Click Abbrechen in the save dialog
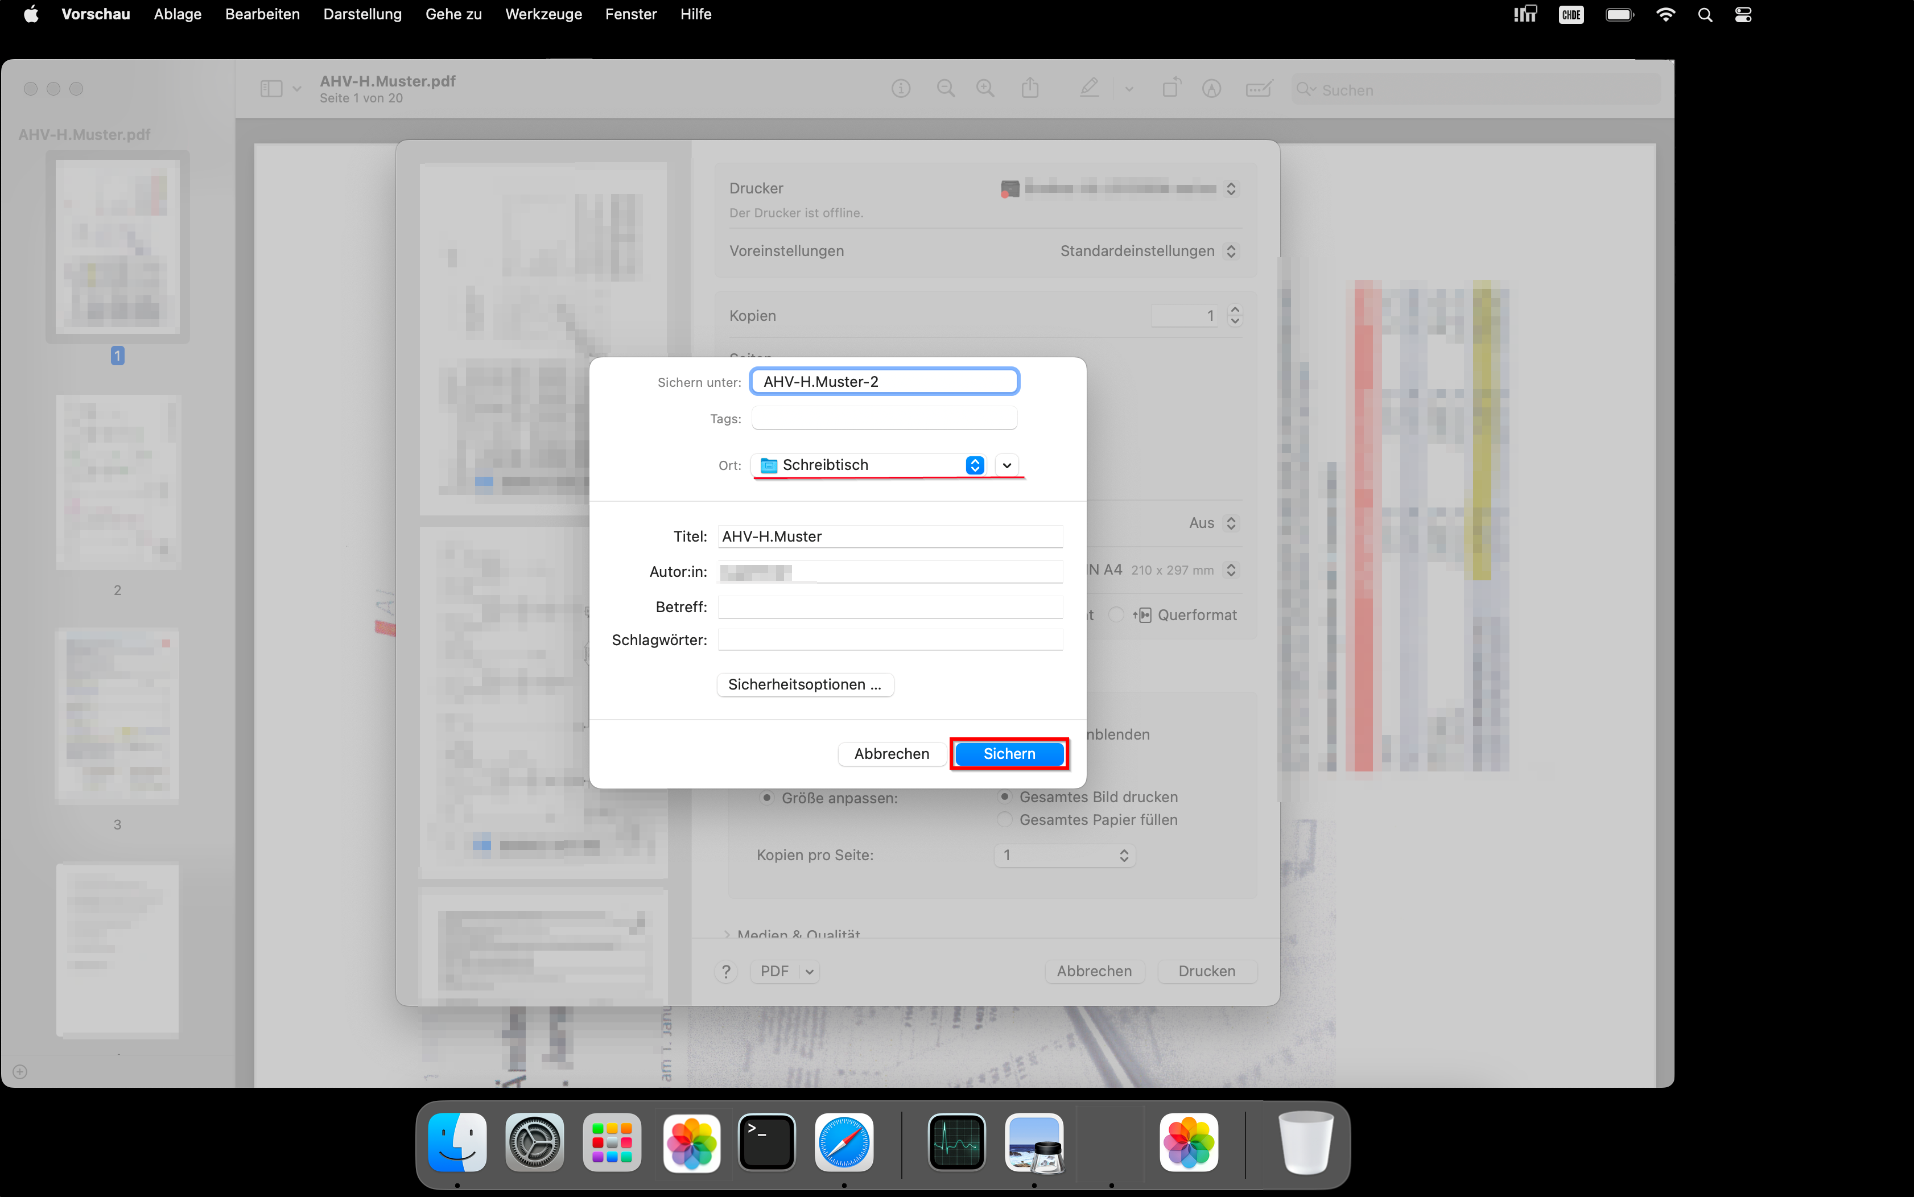1914x1197 pixels. (892, 754)
